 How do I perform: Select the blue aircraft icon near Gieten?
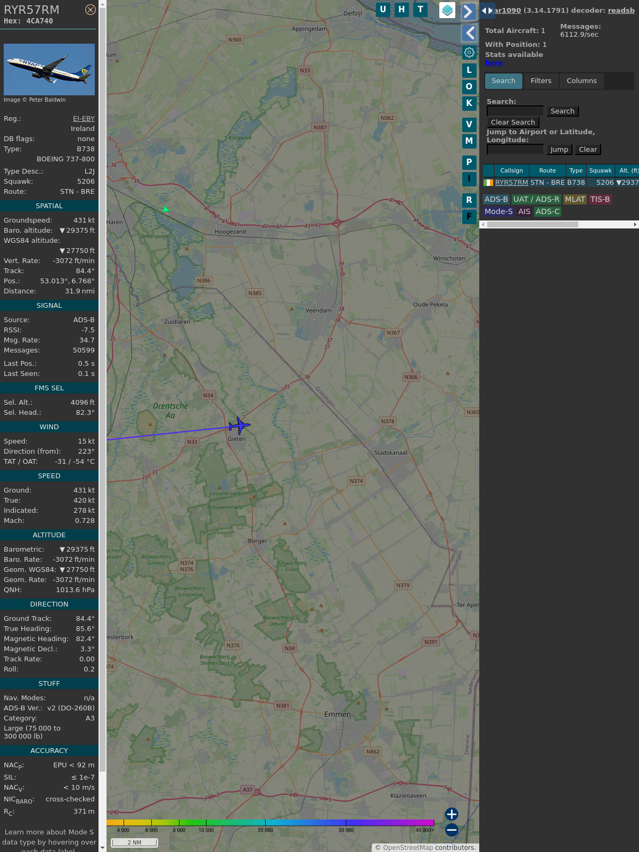click(239, 425)
